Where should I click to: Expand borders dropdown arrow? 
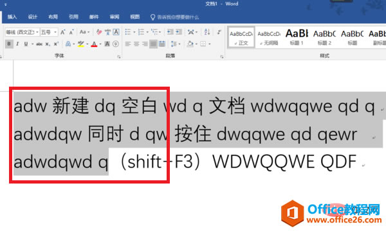pos(210,44)
